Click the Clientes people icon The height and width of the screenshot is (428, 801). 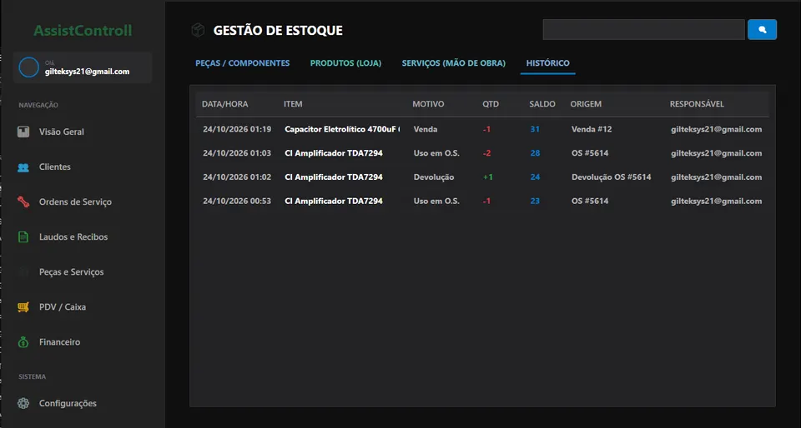click(x=23, y=167)
